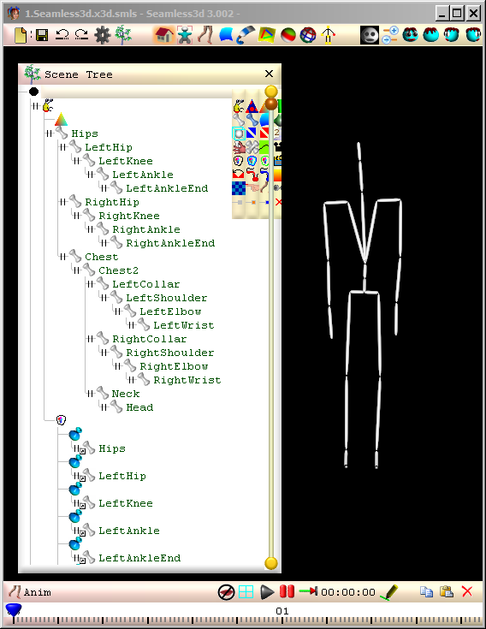Click the marker pen icon in Anim bar

(x=388, y=592)
